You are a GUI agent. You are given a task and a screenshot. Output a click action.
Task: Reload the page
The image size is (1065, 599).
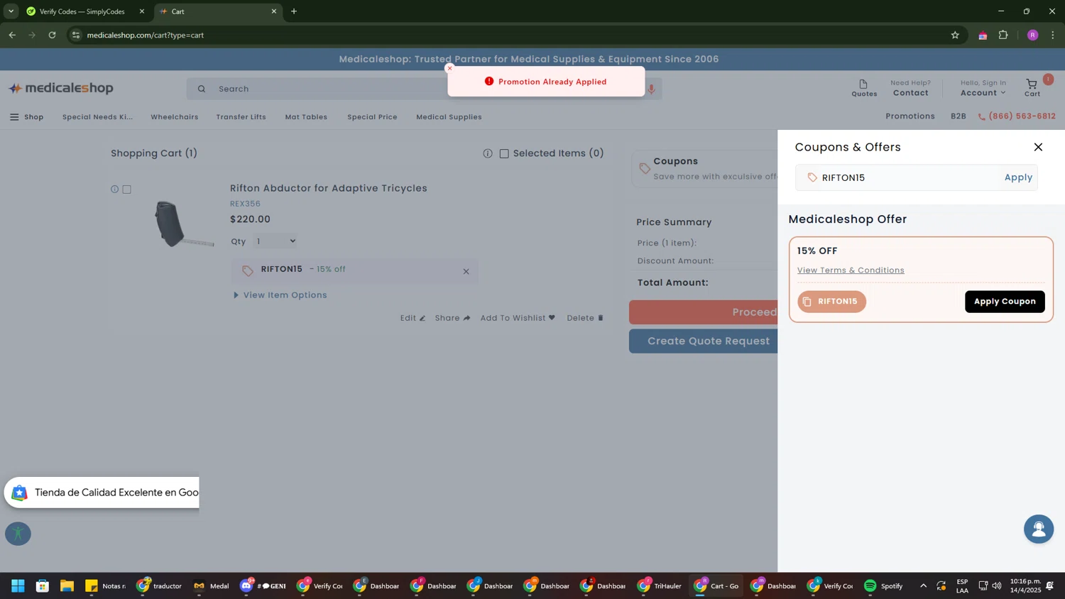52,35
